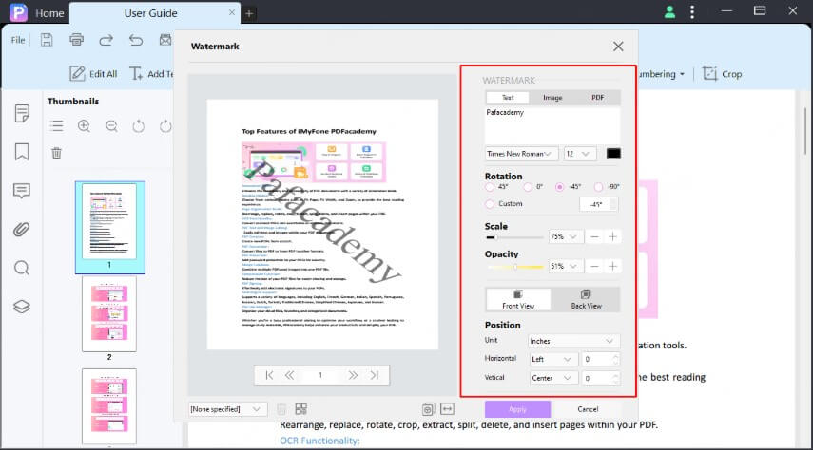813x450 pixels.
Task: Open the Comments sidebar icon
Action: (x=22, y=191)
